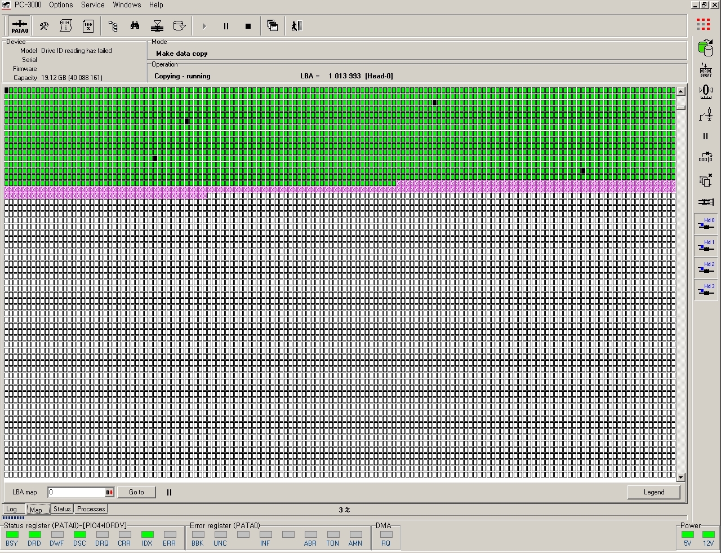Image resolution: width=721 pixels, height=553 pixels.
Task: Open the crossed hammers utility tool
Action: (43, 26)
